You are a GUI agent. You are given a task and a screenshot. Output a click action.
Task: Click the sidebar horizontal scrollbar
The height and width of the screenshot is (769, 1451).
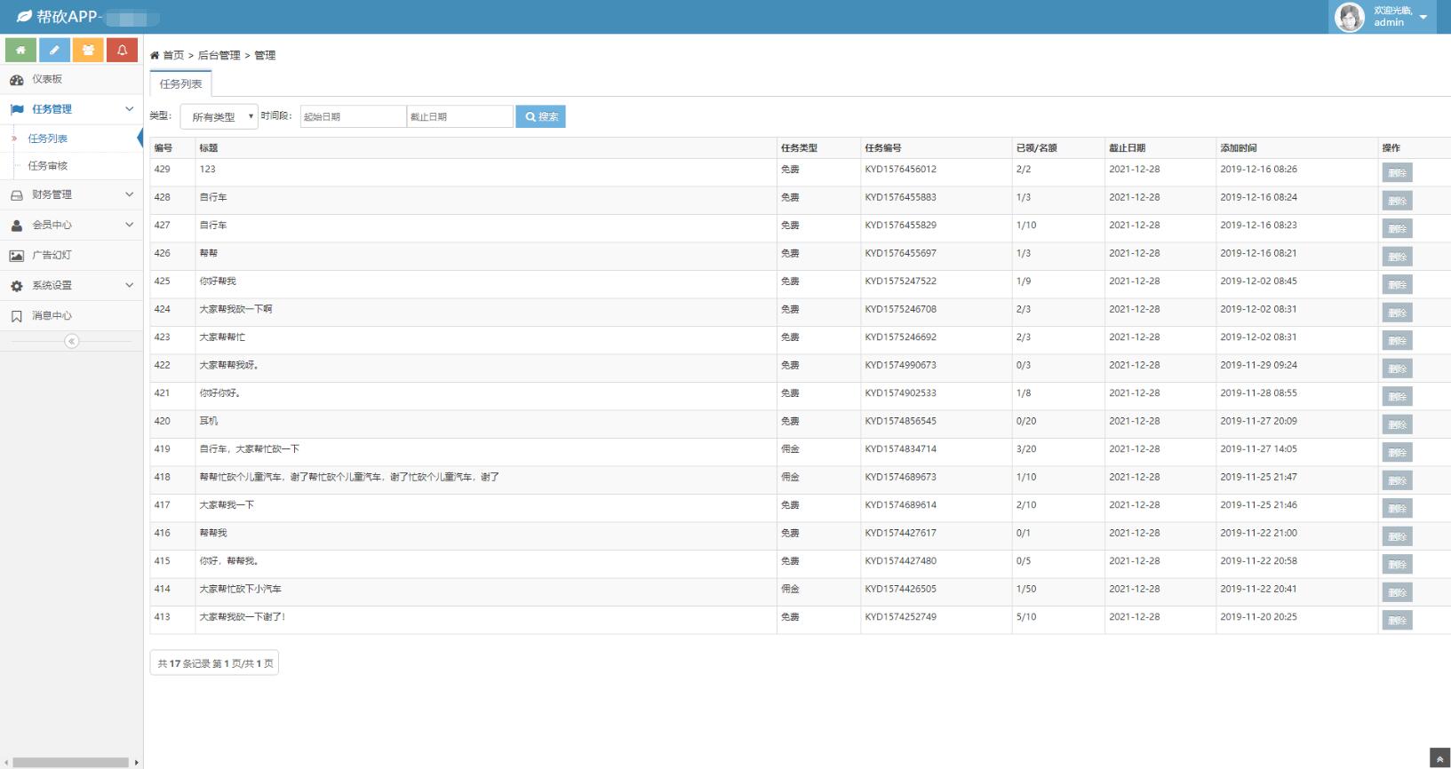click(x=70, y=762)
